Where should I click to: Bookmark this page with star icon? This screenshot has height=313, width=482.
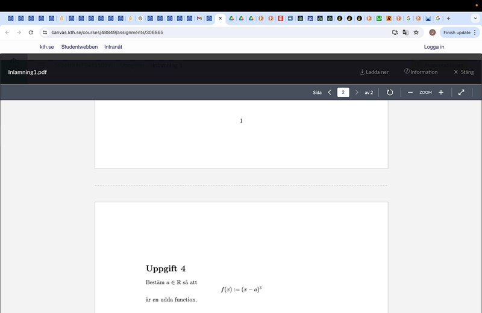pyautogui.click(x=416, y=33)
